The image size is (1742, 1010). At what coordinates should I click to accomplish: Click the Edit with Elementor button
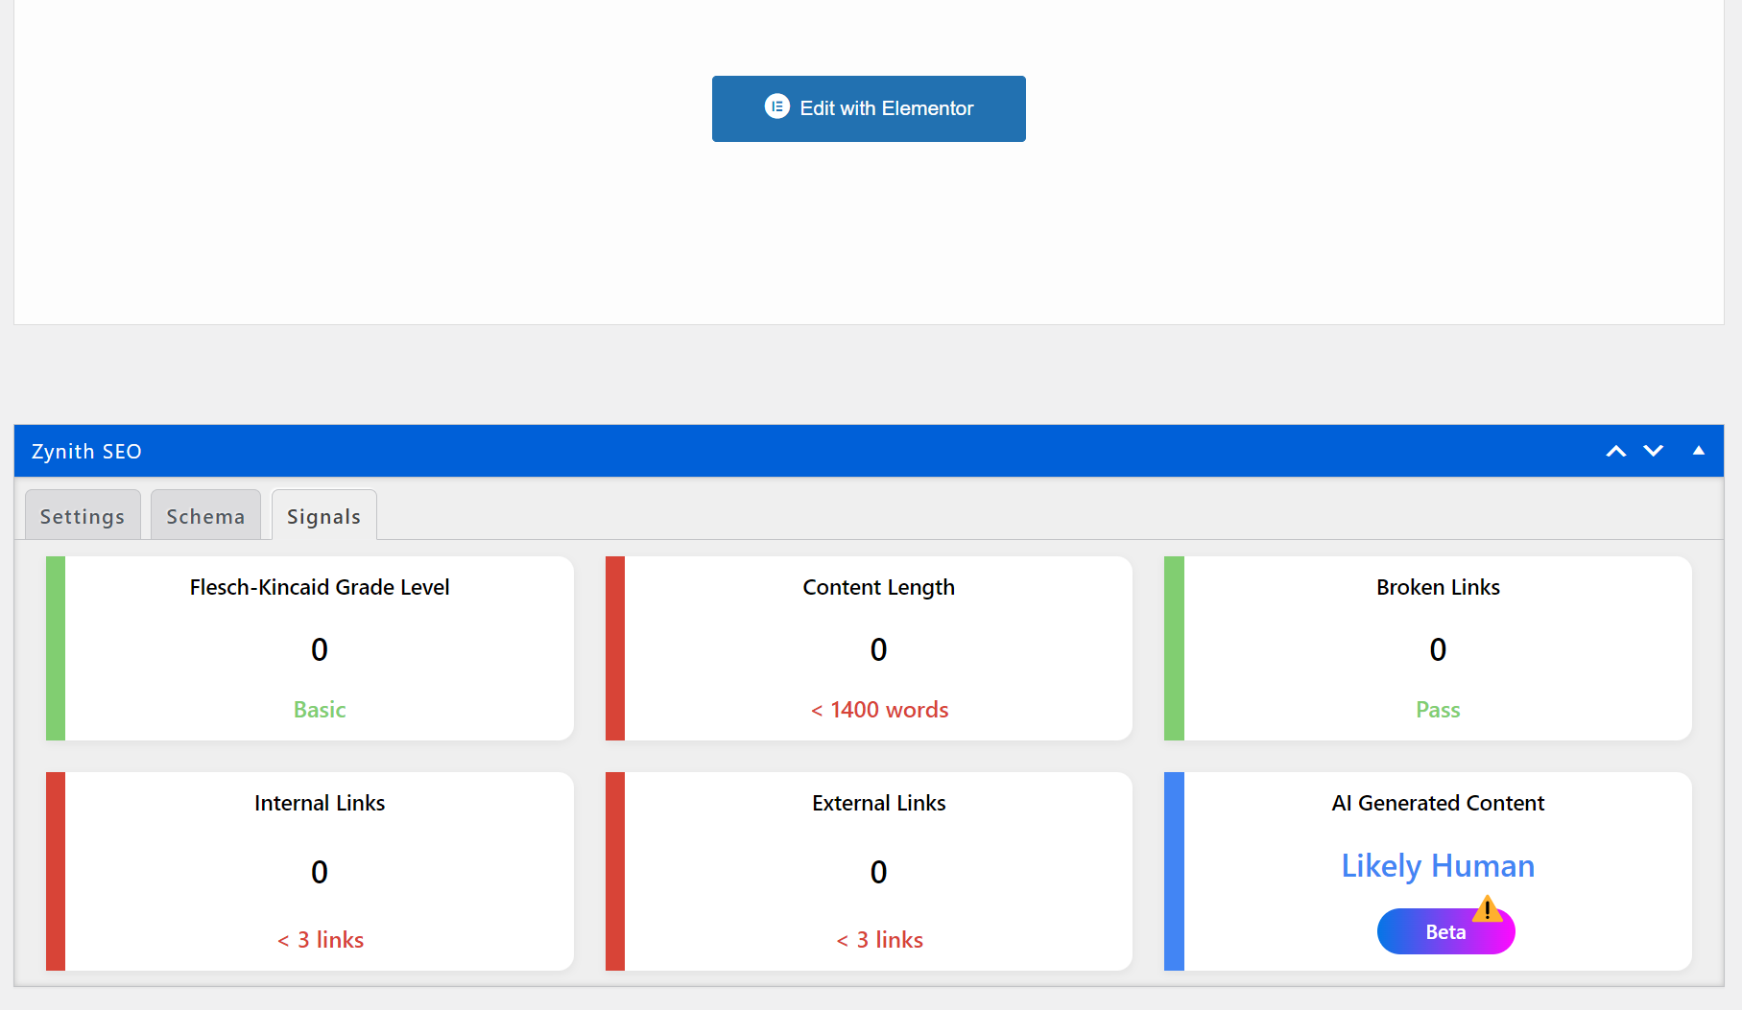tap(869, 108)
